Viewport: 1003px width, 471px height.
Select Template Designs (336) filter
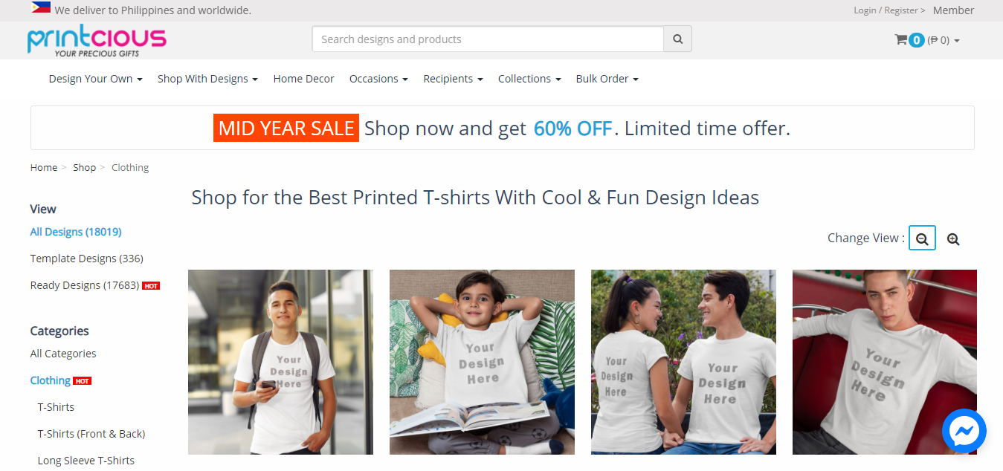click(x=86, y=259)
